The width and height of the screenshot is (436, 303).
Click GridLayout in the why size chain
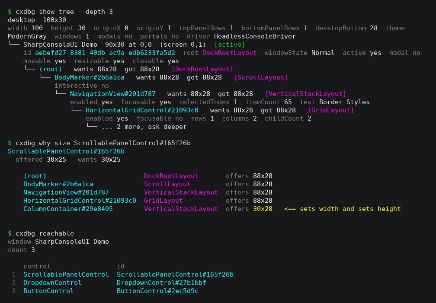point(163,201)
